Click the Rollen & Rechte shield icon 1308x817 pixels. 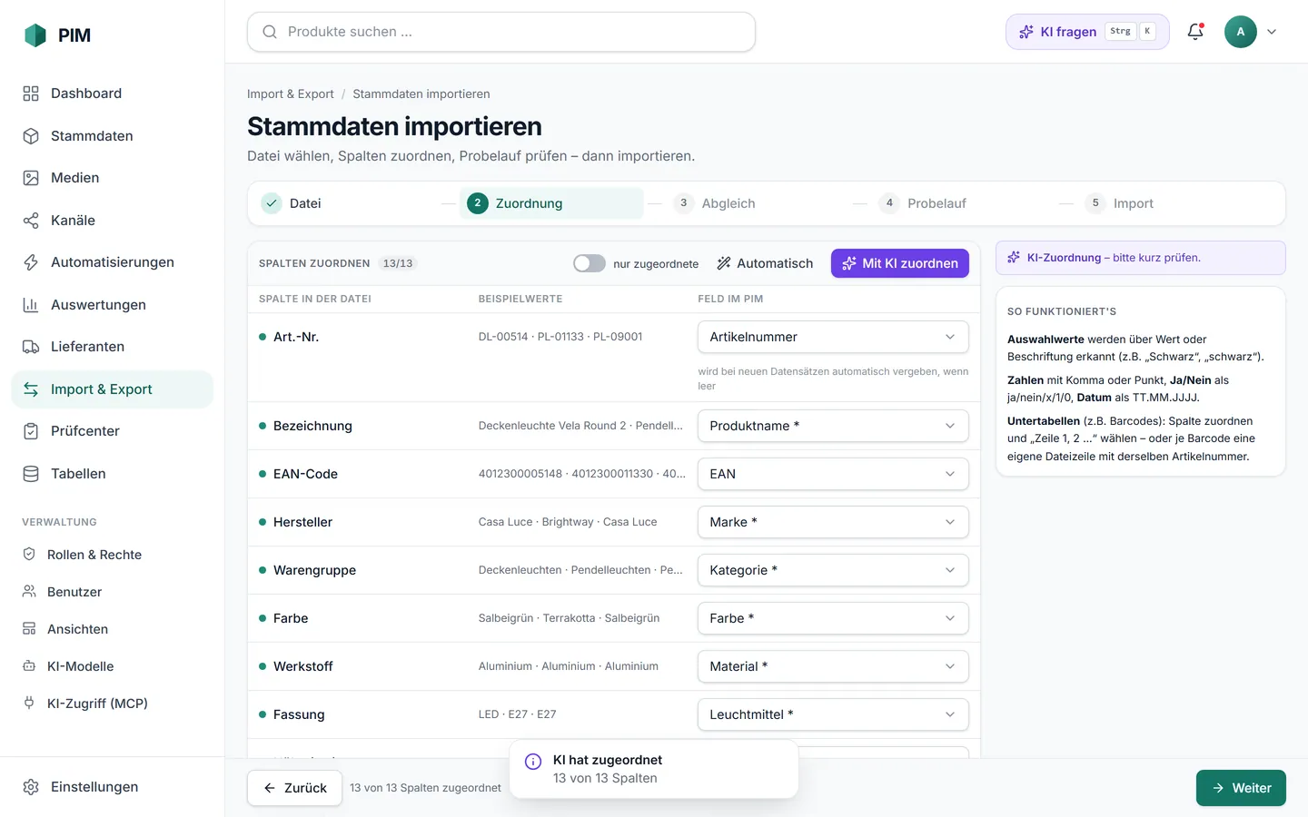point(29,555)
